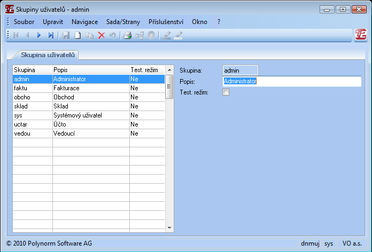Click the title bar application icon
The height and width of the screenshot is (252, 372).
pyautogui.click(x=10, y=9)
